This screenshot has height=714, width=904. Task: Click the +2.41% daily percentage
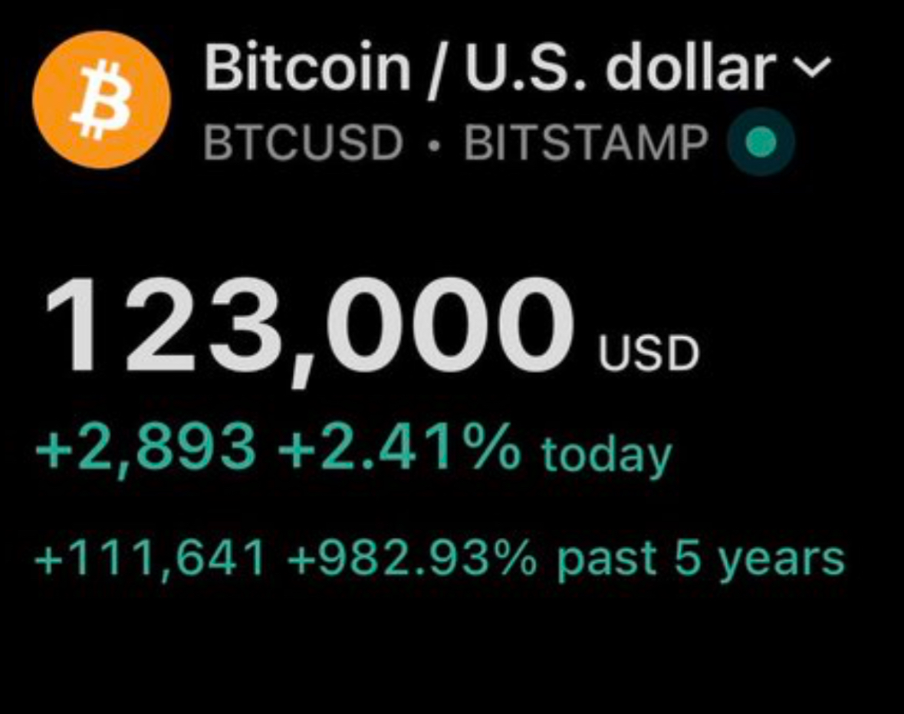[x=399, y=447]
